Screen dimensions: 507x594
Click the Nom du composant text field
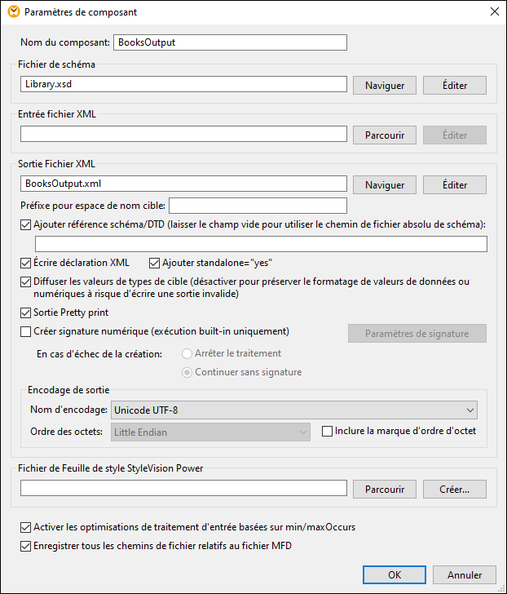[231, 42]
